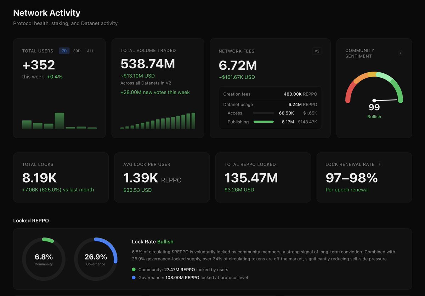Click "+7.06K (625.0%) vs last month"
Image resolution: width=425 pixels, height=296 pixels.
coord(58,190)
